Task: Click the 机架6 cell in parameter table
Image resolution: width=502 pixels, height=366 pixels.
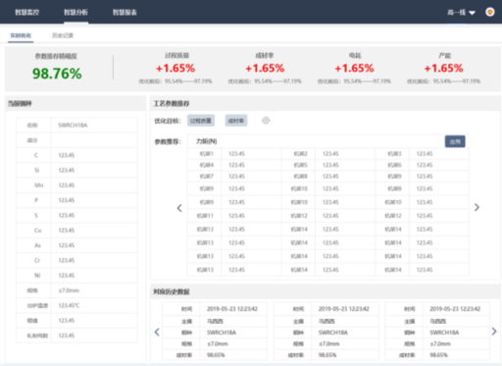Action: click(394, 165)
